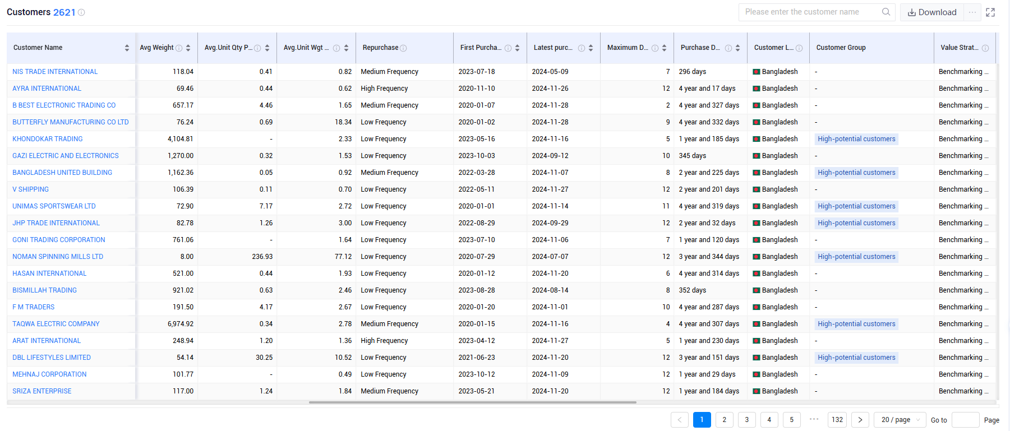
Task: Open TAQWA ELECTRIC COMPANY customer
Action: pyautogui.click(x=56, y=324)
